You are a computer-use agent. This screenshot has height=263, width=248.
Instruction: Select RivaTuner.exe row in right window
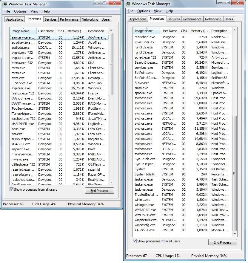point(183,42)
